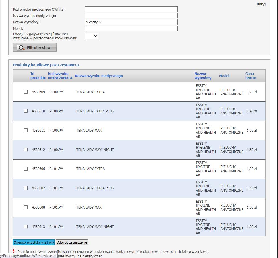Screen dimensions: 278x258
Task: Click price 1,60 zł in row 4580612
Action: (252, 150)
